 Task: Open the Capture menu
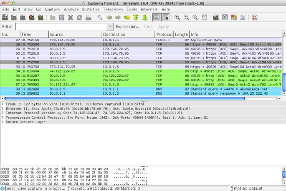[x=53, y=9]
